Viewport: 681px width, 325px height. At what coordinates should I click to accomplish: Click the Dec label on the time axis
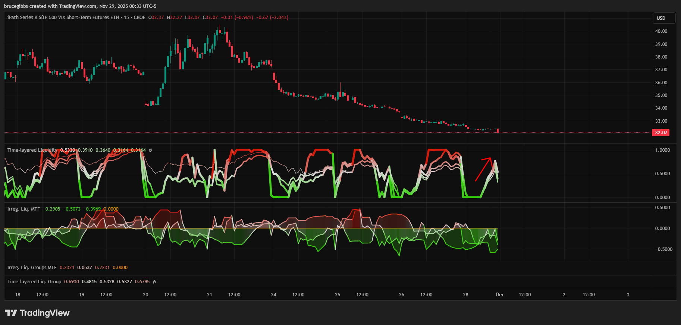[x=500, y=295]
